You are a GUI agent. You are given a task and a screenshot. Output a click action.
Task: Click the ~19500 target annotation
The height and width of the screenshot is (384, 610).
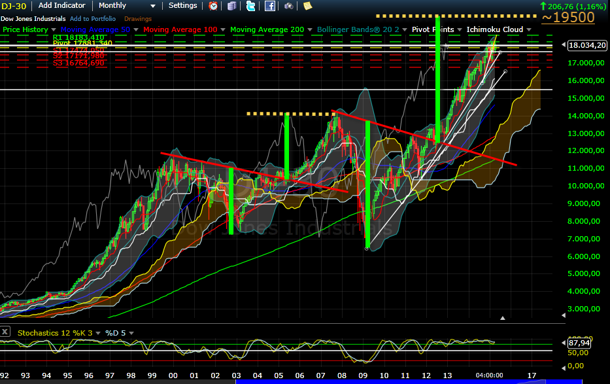click(x=568, y=18)
